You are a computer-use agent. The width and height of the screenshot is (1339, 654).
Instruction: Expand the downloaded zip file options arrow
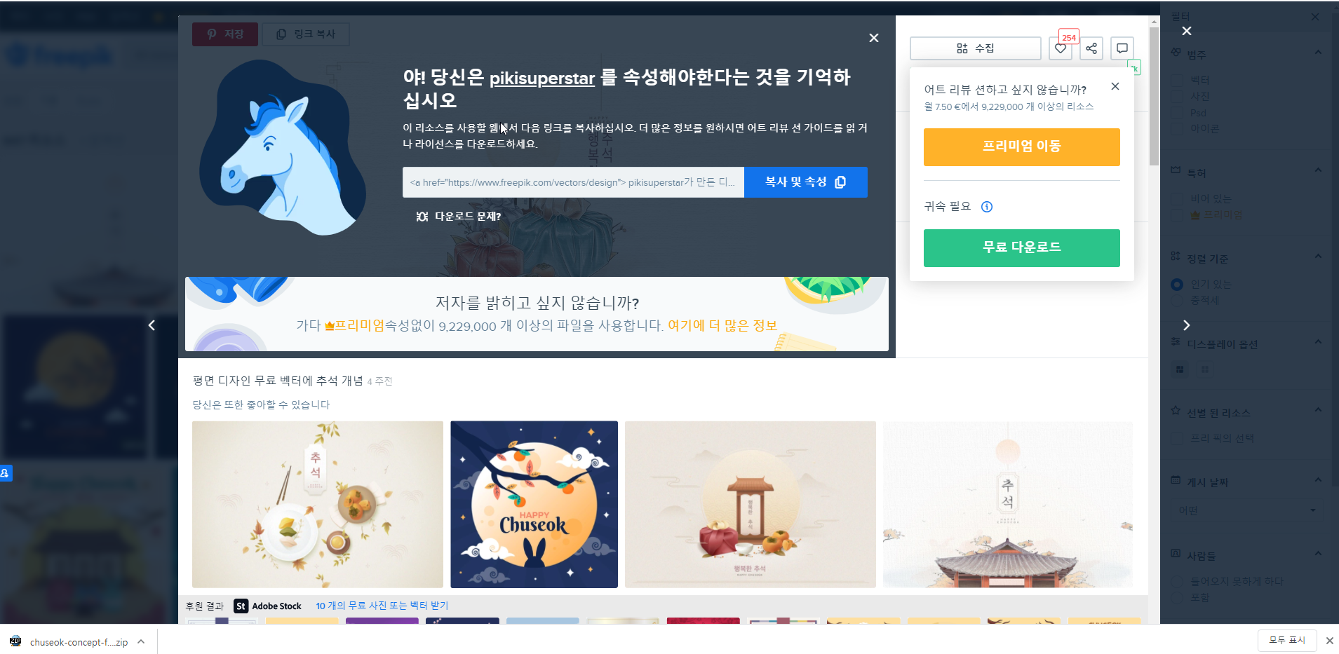click(141, 641)
